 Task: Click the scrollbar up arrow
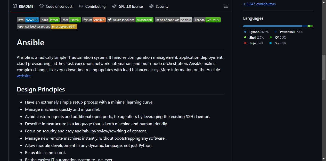[324, 2]
